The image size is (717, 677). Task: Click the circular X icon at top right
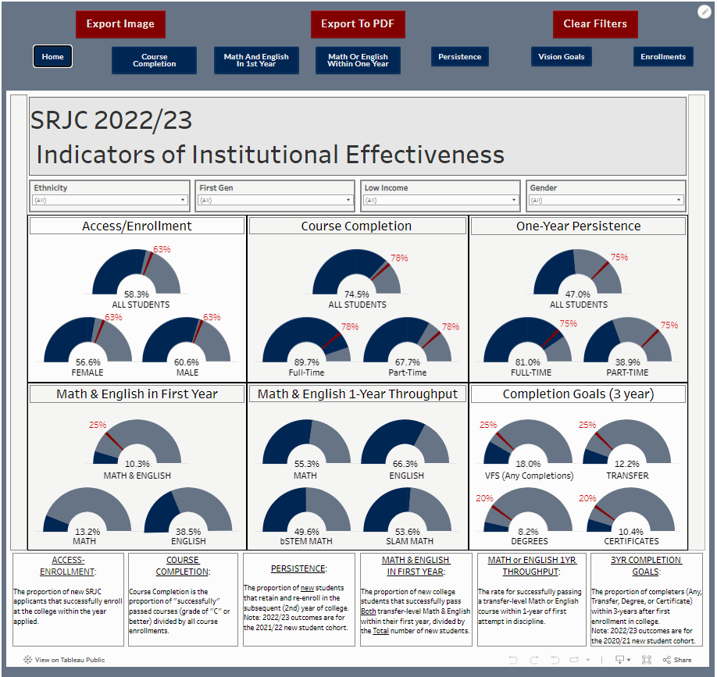(705, 11)
